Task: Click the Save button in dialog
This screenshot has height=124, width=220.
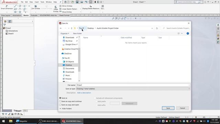Action: coord(168,108)
